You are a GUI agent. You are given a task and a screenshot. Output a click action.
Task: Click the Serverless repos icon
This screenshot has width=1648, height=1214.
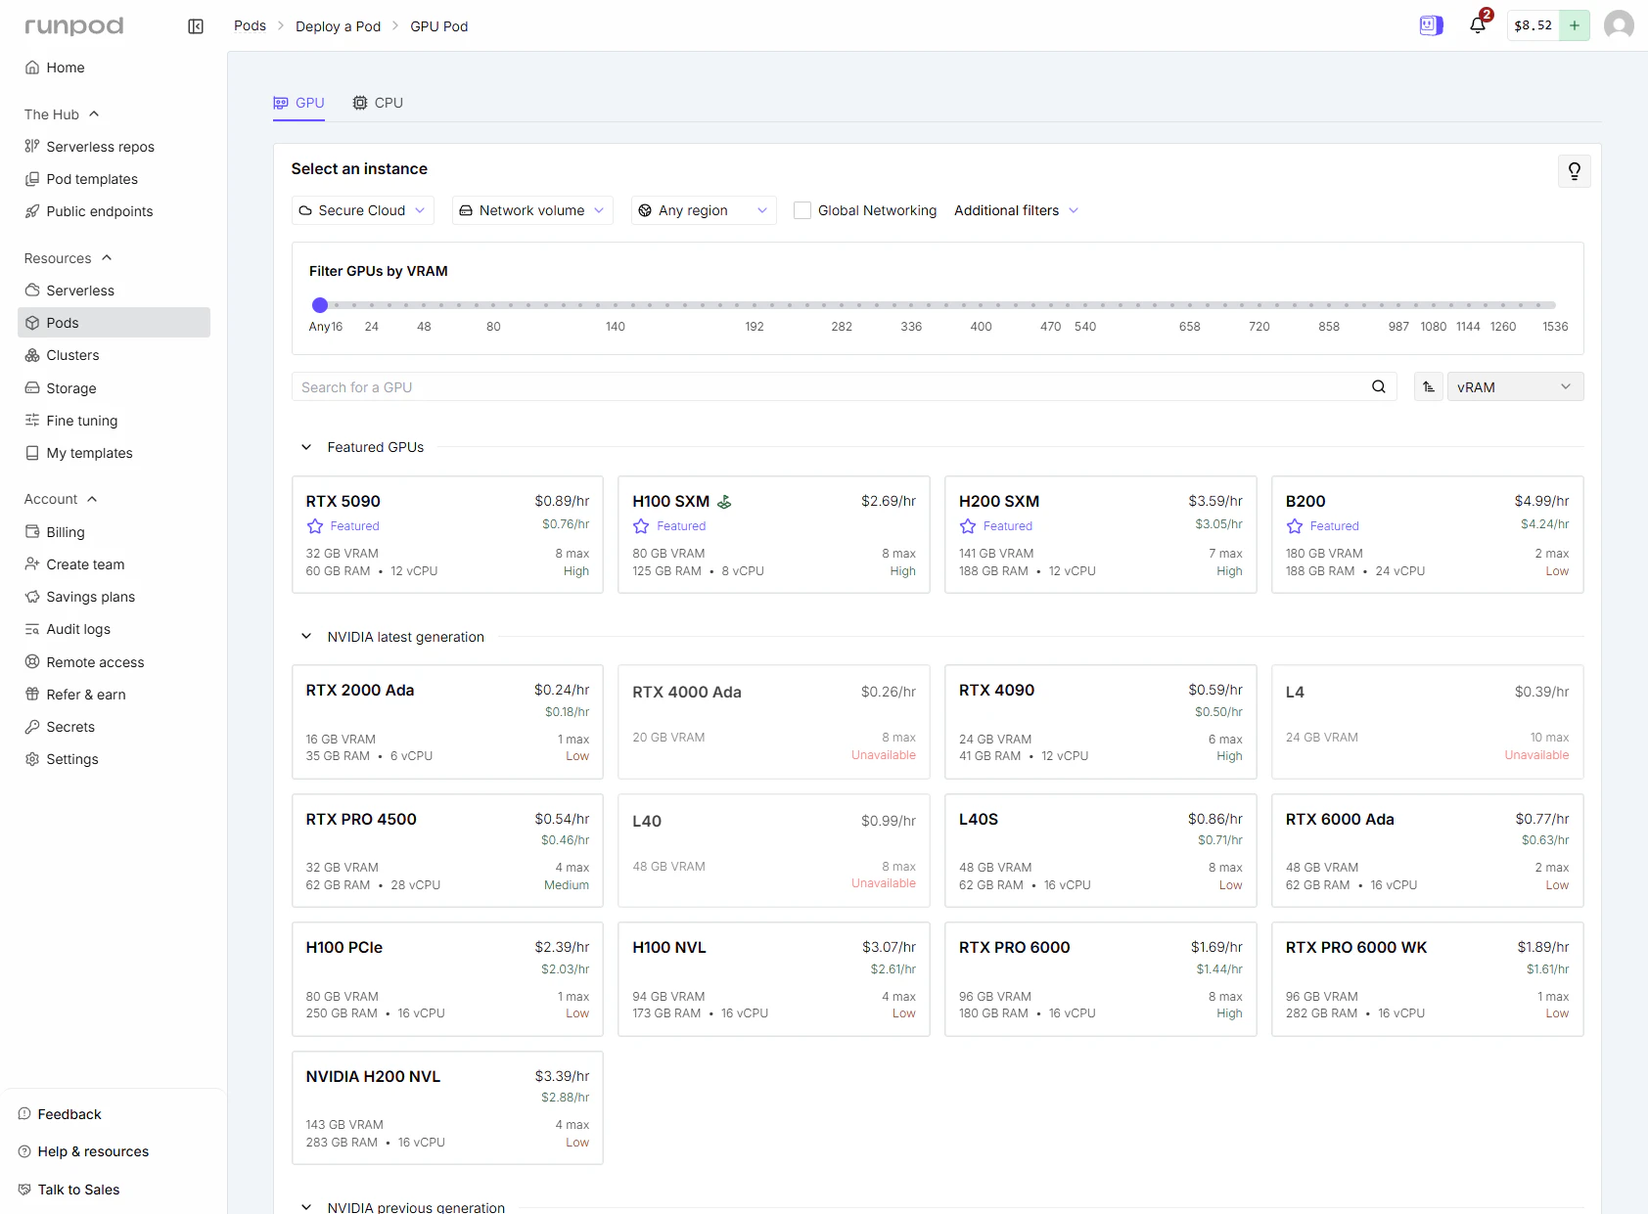32,147
